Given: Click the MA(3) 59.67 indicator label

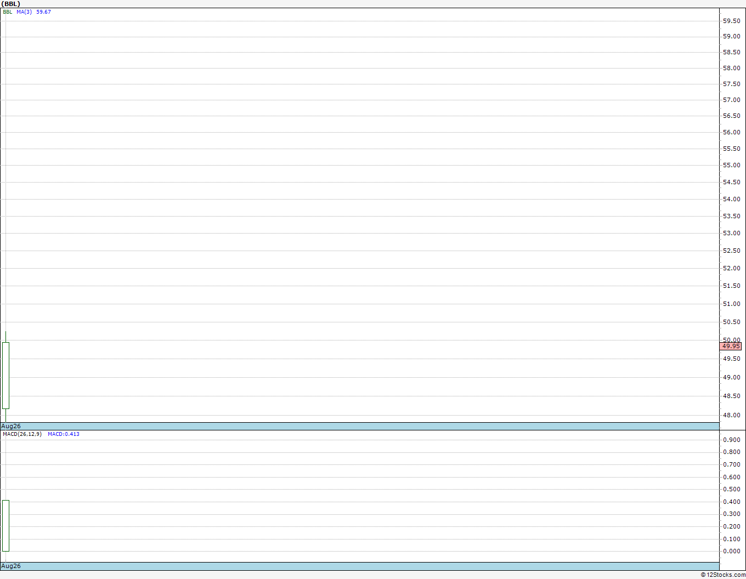Looking at the screenshot, I should point(33,12).
